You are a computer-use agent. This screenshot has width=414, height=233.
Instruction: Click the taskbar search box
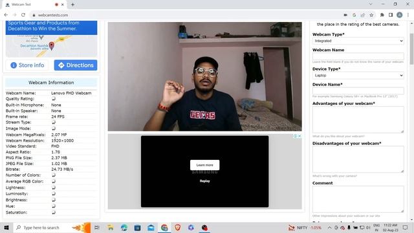pos(52,227)
